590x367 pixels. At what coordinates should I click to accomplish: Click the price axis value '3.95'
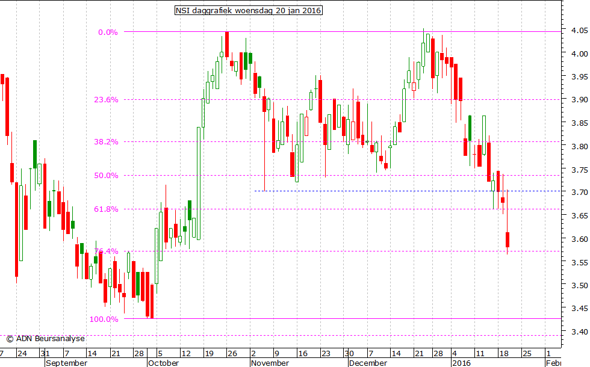coord(579,77)
